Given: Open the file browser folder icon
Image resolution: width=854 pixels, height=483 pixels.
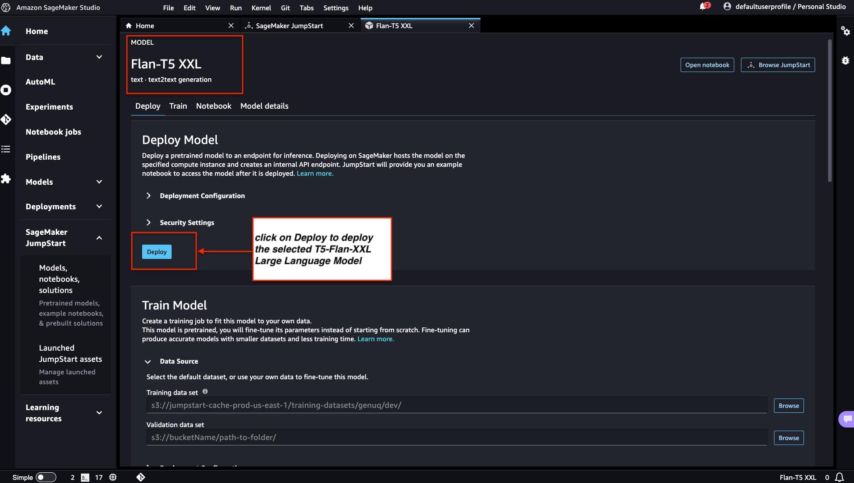Looking at the screenshot, I should tap(6, 60).
